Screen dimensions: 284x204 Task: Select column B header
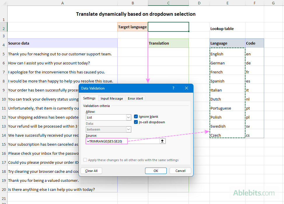click(x=133, y=3)
